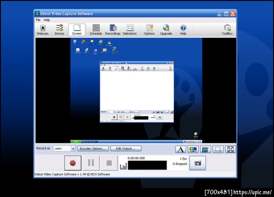The width and height of the screenshot is (274, 197).
Task: Click the Edit Output button
Action: tap(126, 149)
